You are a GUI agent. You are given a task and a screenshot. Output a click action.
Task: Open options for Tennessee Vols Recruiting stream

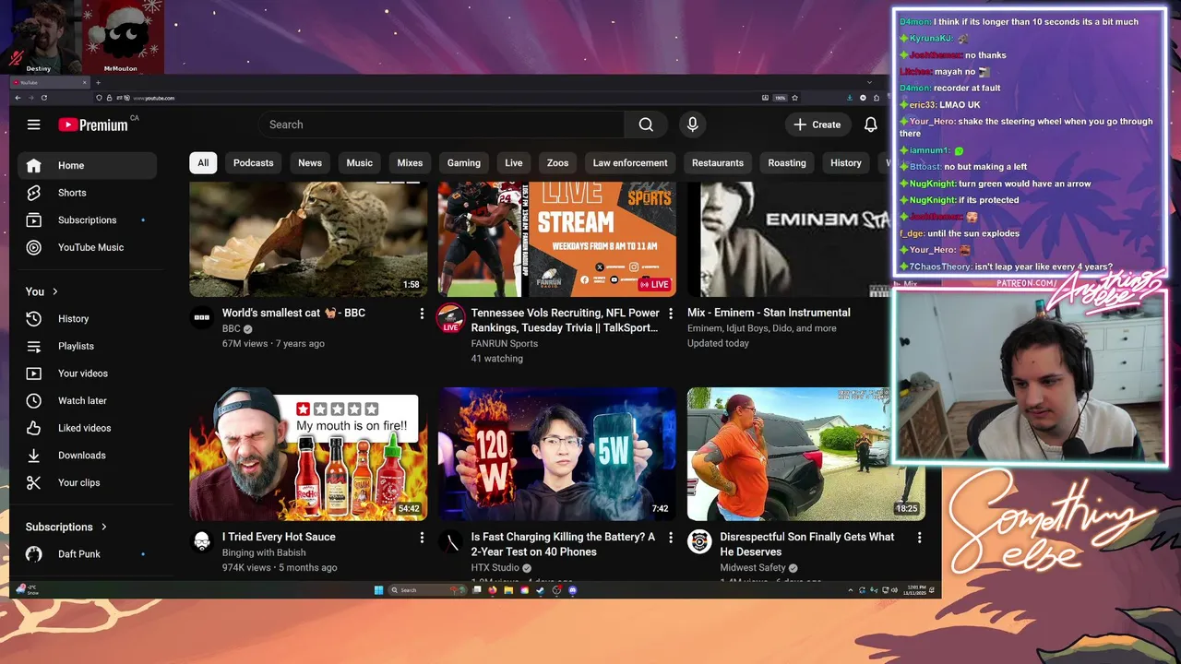pos(671,314)
